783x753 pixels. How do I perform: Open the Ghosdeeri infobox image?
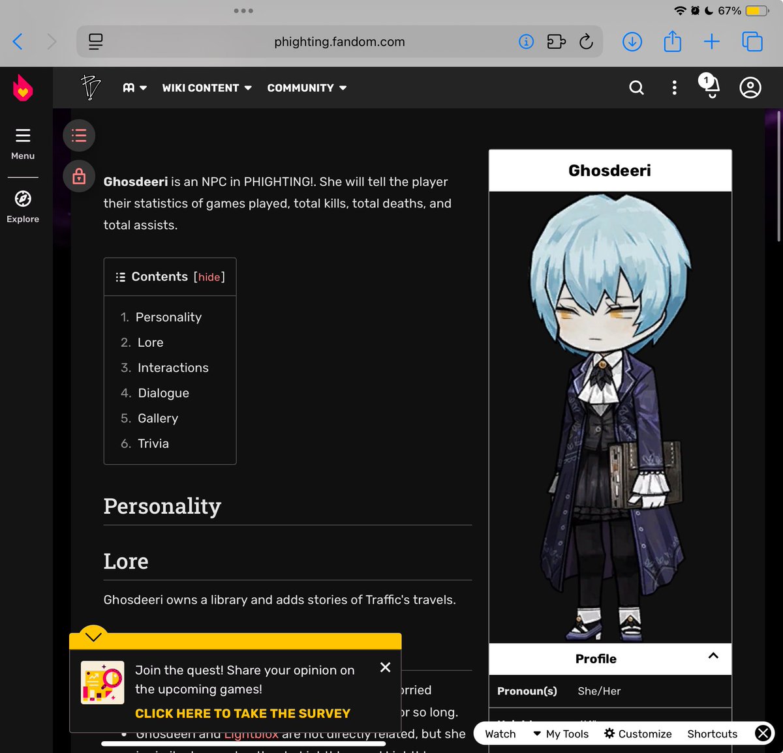[609, 417]
